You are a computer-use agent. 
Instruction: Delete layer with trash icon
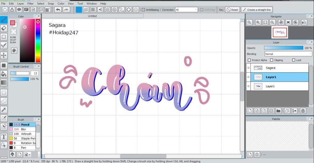(303, 111)
